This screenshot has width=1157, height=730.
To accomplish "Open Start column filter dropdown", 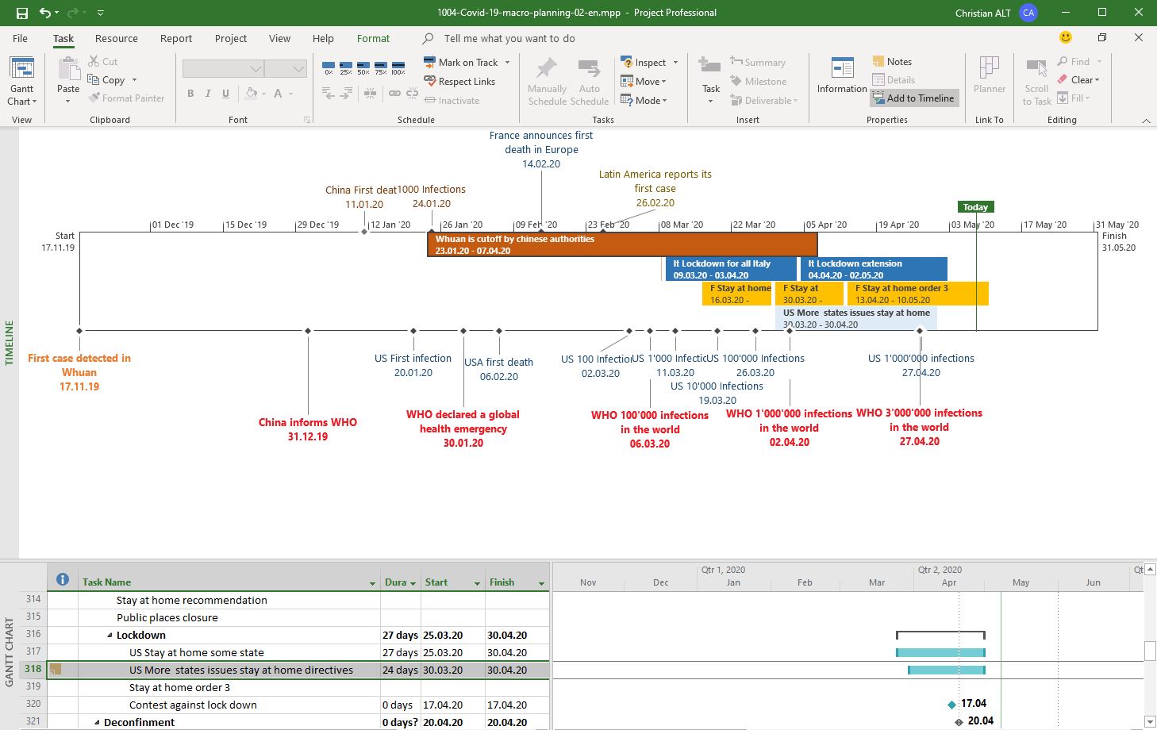I will point(477,583).
